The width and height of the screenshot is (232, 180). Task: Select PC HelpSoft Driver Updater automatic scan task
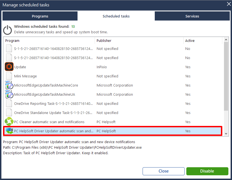pos(54,131)
